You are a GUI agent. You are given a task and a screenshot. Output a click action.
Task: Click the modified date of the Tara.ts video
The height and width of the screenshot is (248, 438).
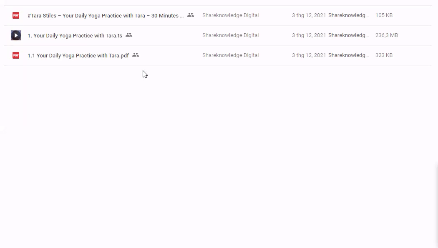[x=309, y=35]
